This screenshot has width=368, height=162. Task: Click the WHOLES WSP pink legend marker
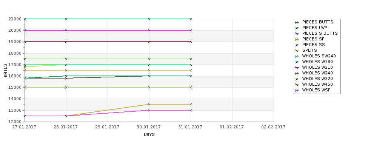[297, 90]
